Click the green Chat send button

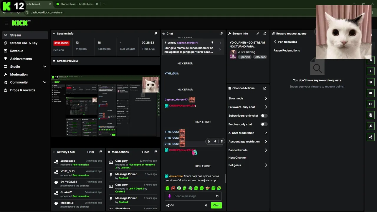coord(216,206)
